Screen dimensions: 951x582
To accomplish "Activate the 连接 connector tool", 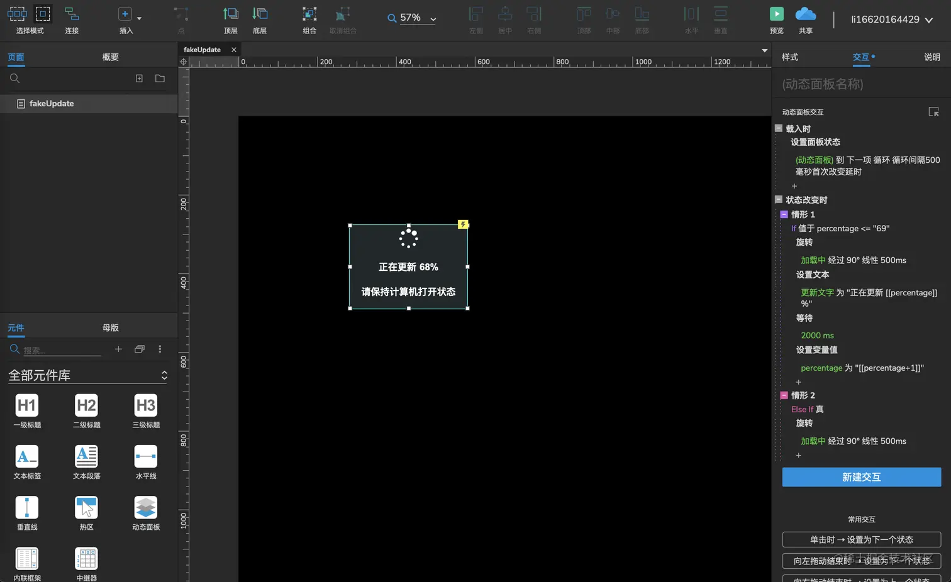I will (72, 14).
